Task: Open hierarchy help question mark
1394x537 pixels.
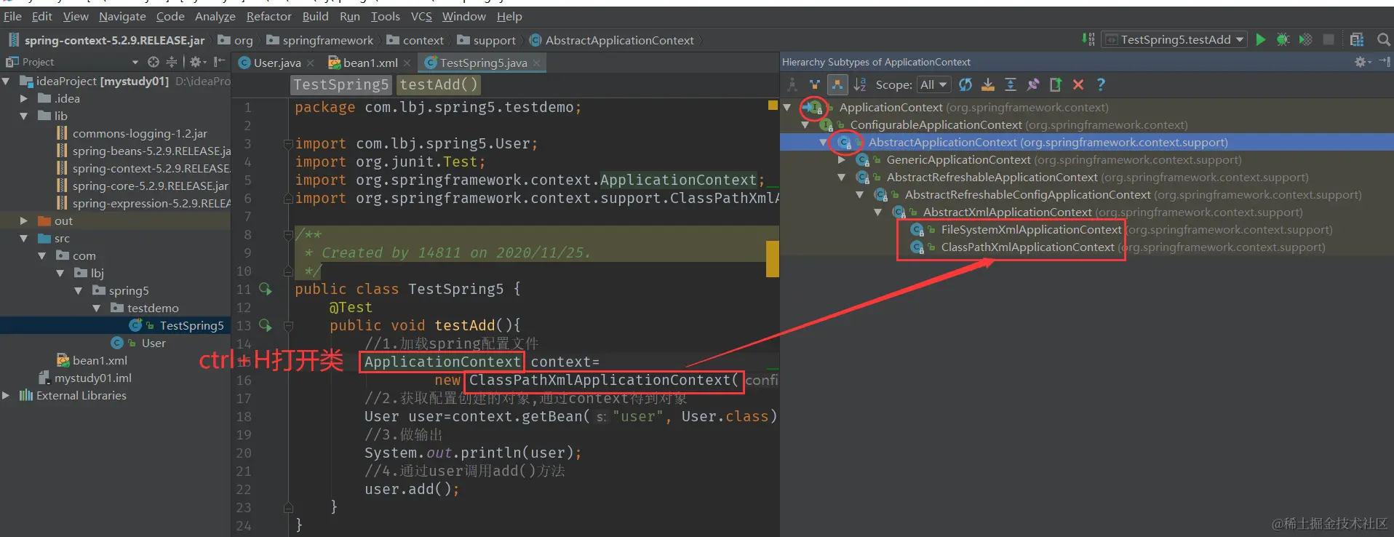Action: click(1101, 84)
